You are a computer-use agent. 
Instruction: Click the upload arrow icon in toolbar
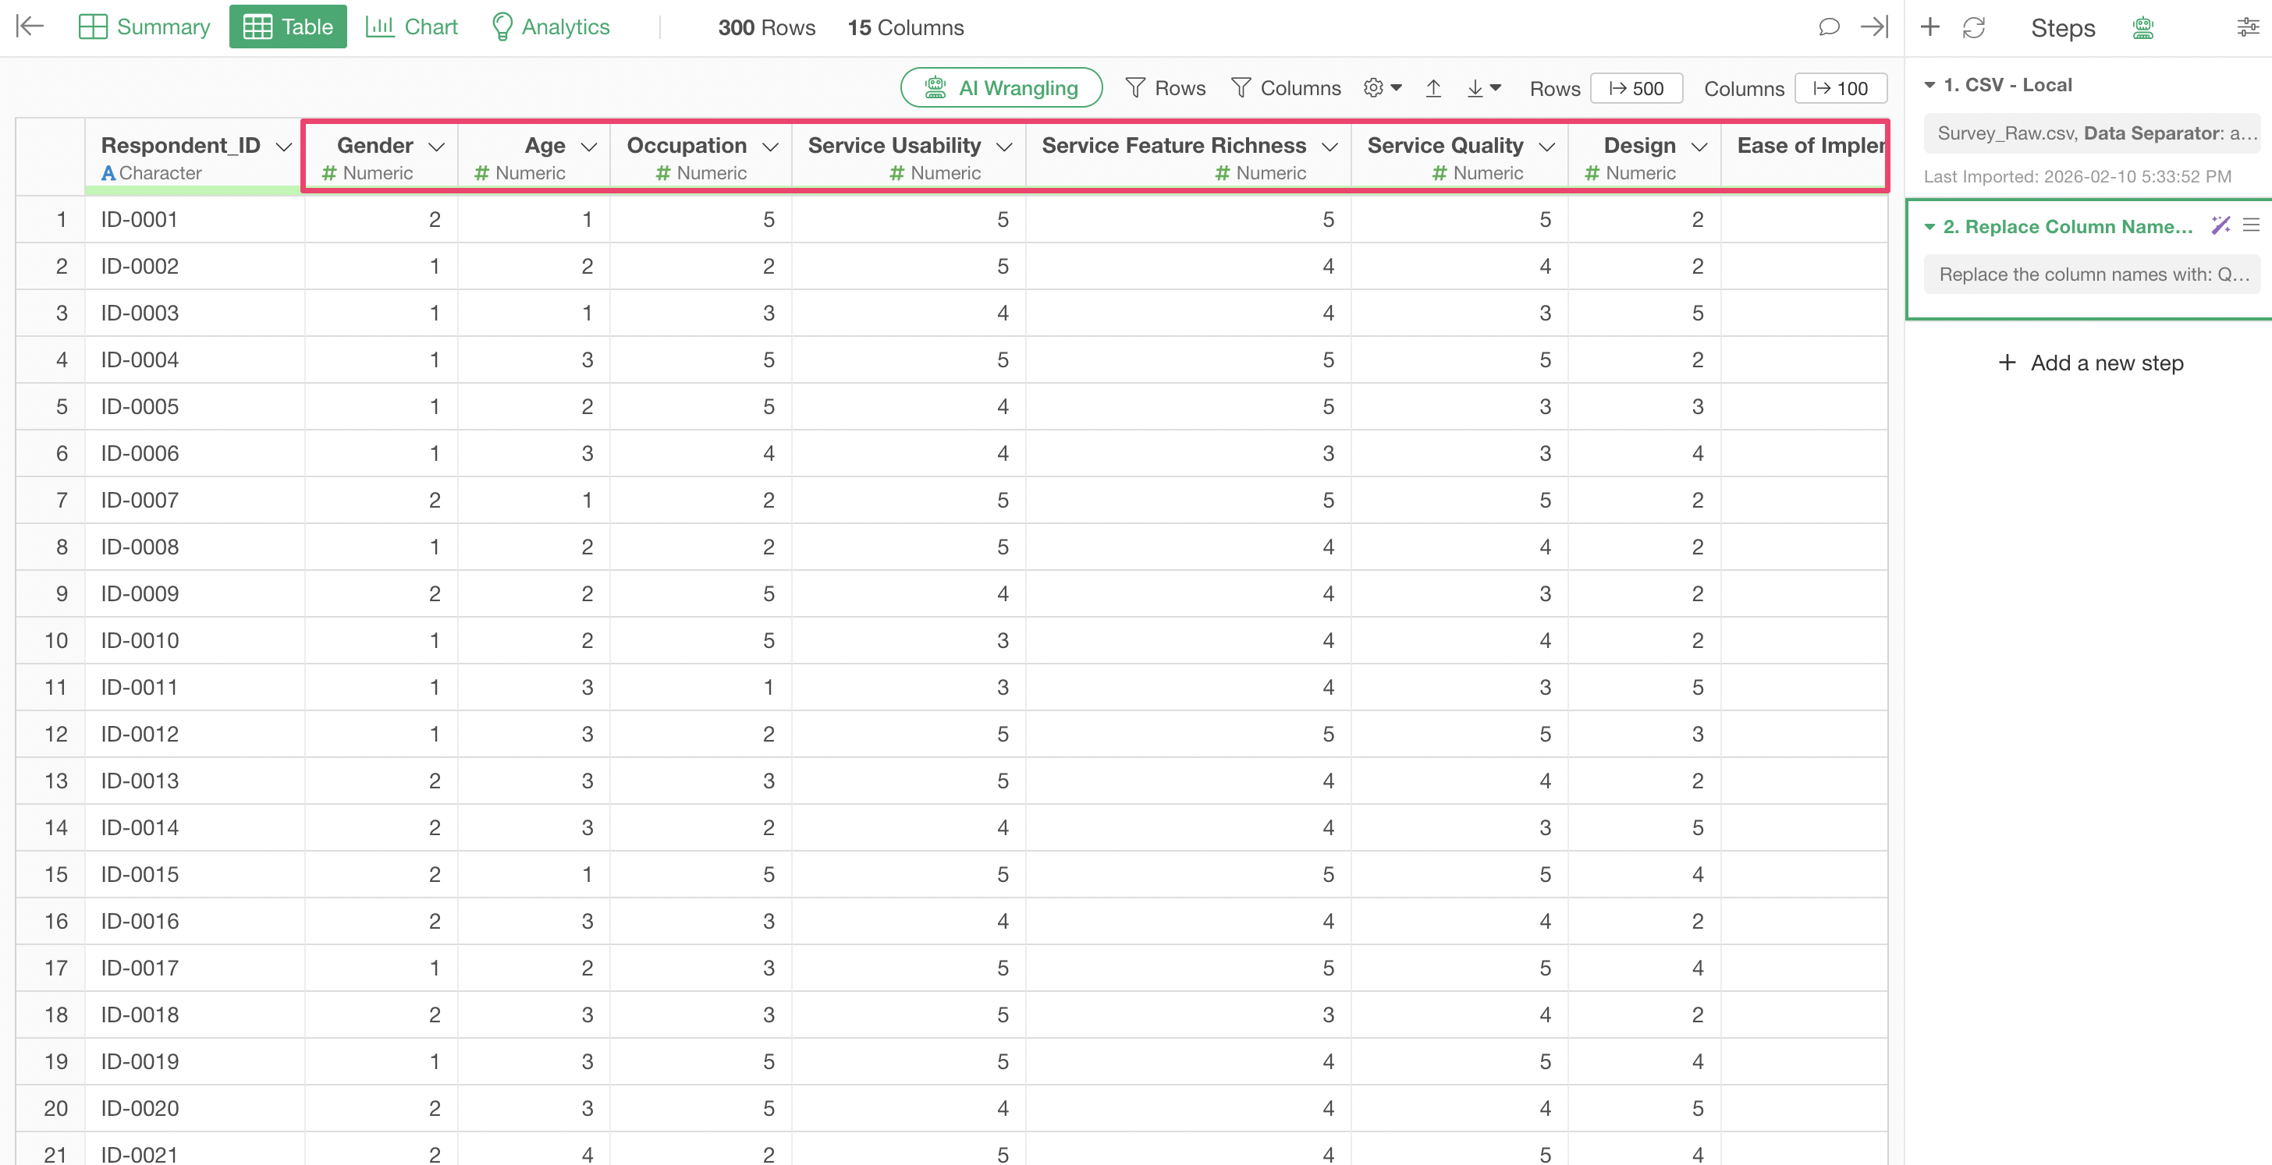1433,88
